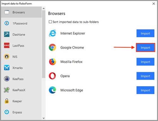Select the 1Password icon in sidebar
The height and width of the screenshot is (121, 158).
click(7, 23)
